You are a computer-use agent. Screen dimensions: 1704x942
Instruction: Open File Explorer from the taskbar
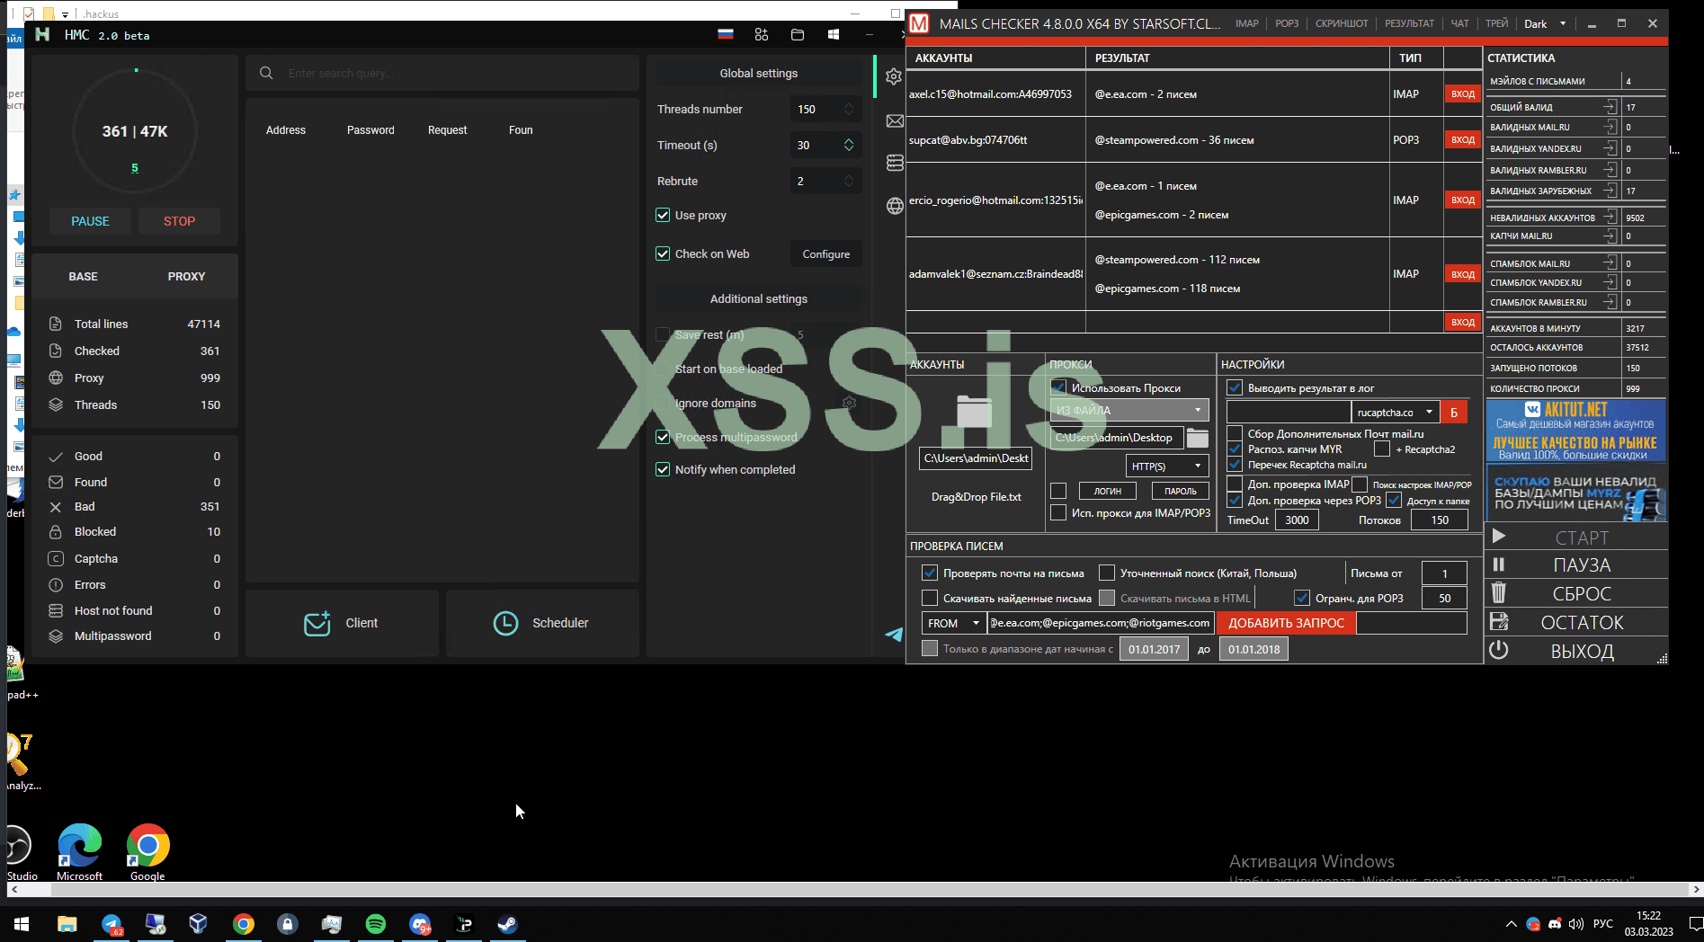67,924
